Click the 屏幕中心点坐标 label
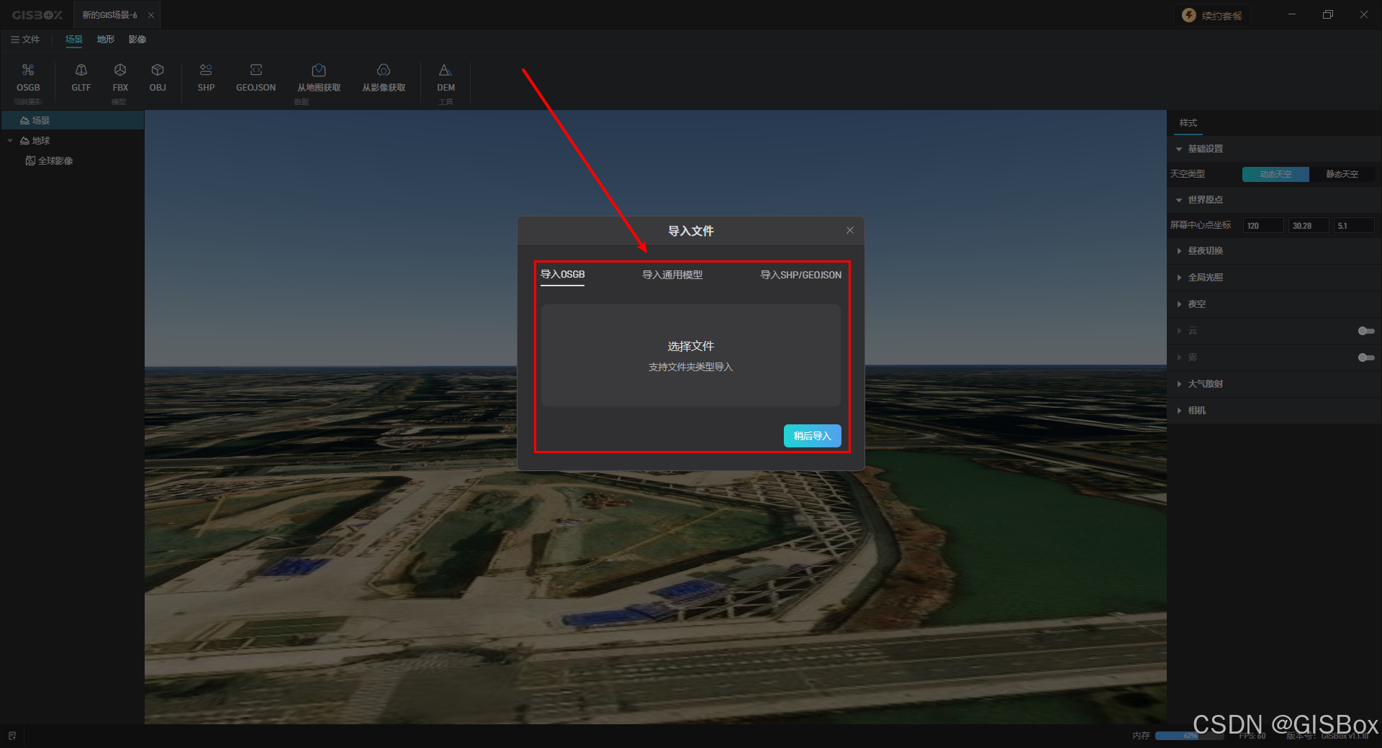The image size is (1382, 748). pyautogui.click(x=1201, y=225)
